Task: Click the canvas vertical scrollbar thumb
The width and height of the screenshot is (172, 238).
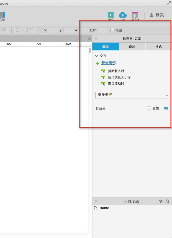Action: (90, 50)
